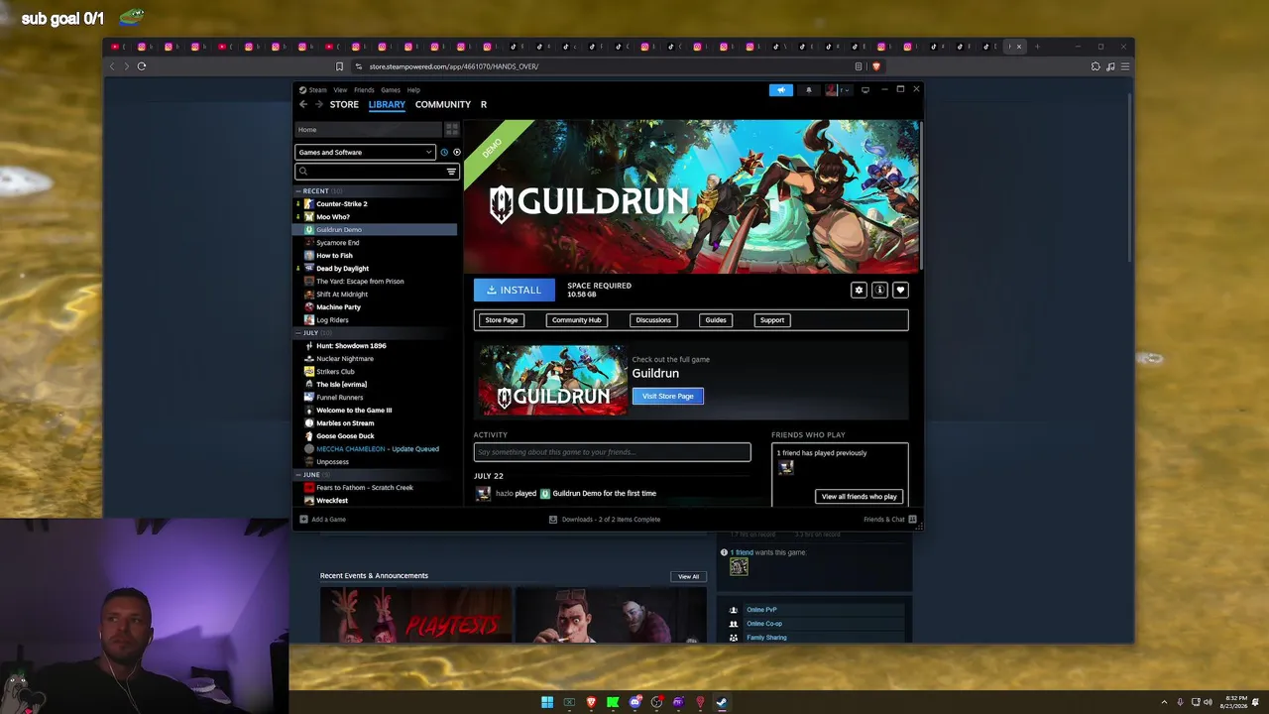Viewport: 1269px width, 714px height.
Task: Open the Discussions link
Action: (653, 320)
